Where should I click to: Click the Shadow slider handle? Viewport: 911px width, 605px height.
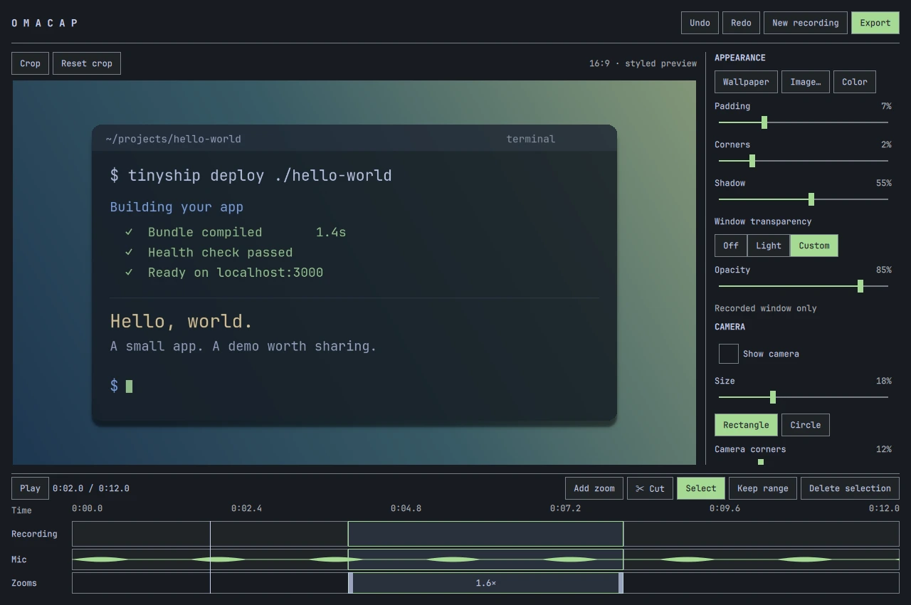811,199
